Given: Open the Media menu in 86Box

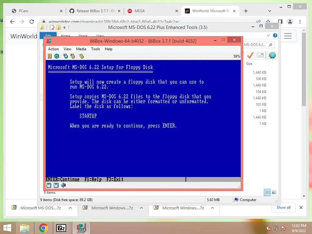Looking at the screenshot, I should pyautogui.click(x=81, y=49).
